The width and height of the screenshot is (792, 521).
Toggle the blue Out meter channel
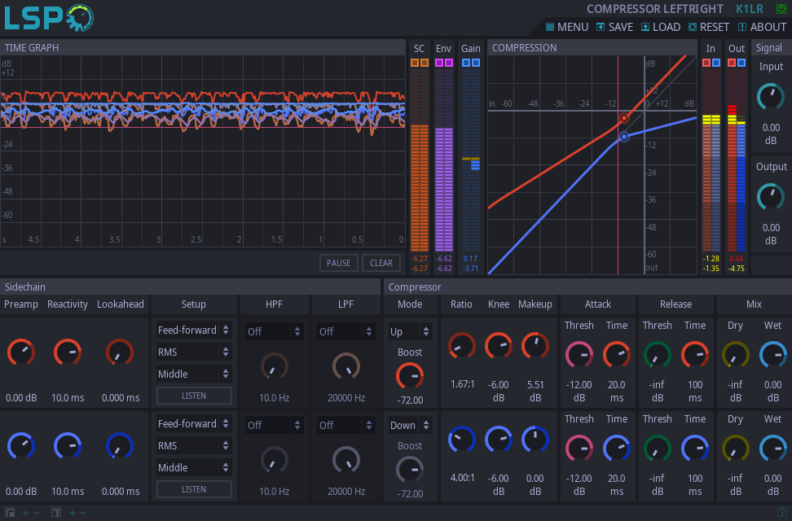741,63
